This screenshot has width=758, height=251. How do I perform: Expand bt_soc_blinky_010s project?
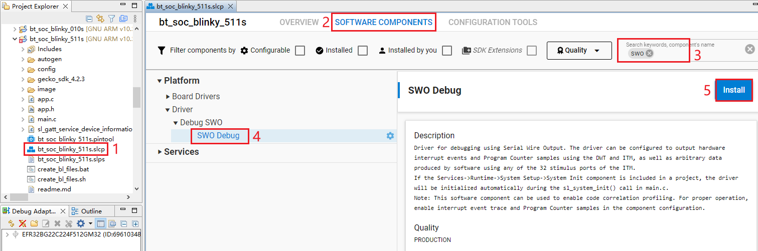coord(14,29)
